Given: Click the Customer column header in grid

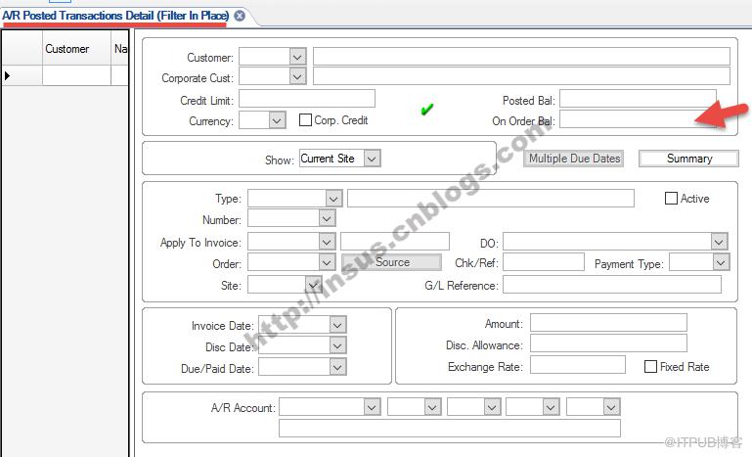Looking at the screenshot, I should [76, 49].
